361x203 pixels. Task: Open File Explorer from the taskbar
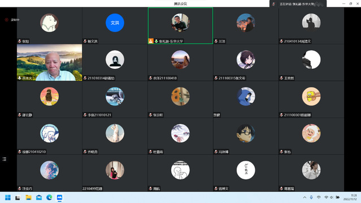click(x=29, y=197)
